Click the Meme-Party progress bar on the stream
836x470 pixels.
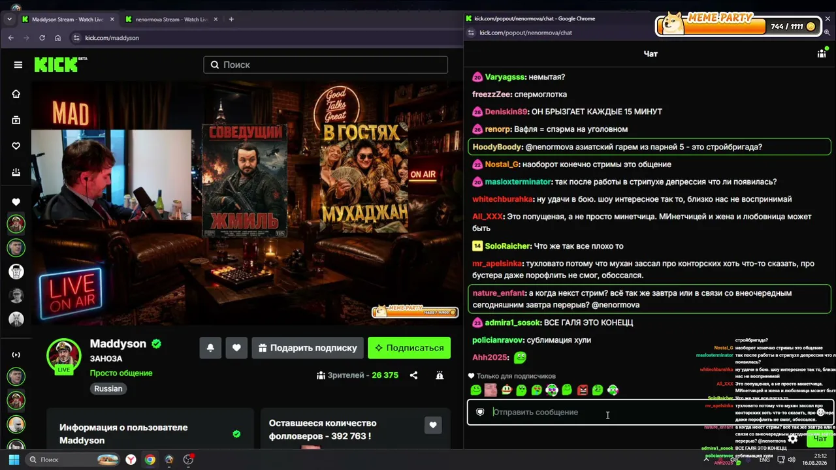[x=415, y=311]
